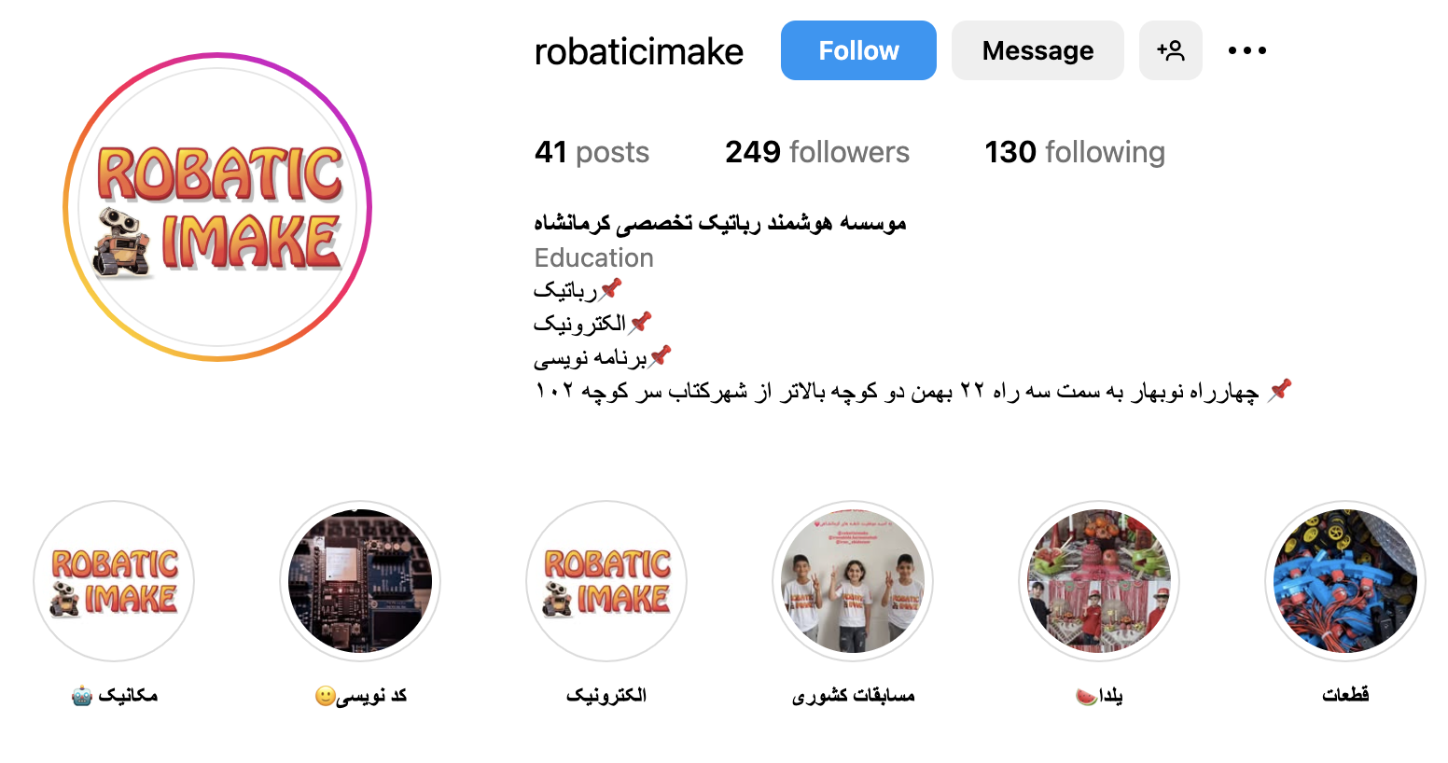The height and width of the screenshot is (763, 1448).
Task: Click the قطعات highlight label text
Action: (x=1345, y=695)
